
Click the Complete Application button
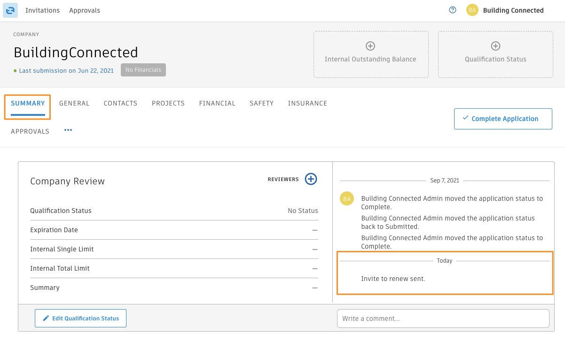coord(503,119)
